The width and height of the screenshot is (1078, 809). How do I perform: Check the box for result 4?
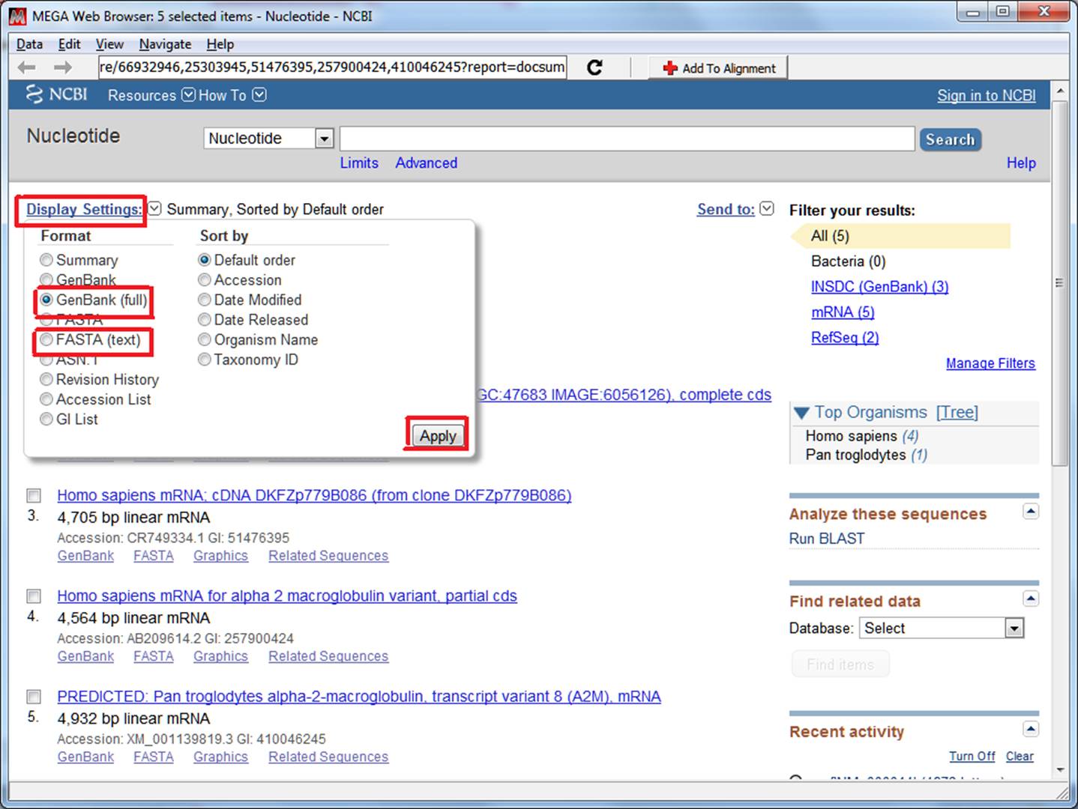pyautogui.click(x=34, y=596)
